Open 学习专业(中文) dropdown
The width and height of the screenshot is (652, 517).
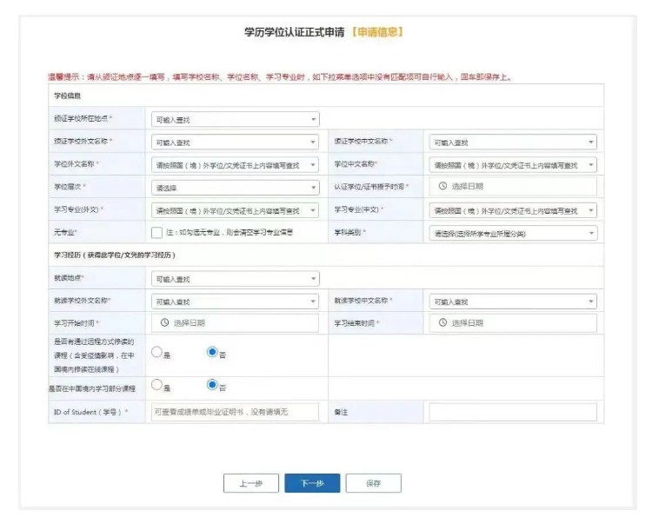[x=513, y=210]
